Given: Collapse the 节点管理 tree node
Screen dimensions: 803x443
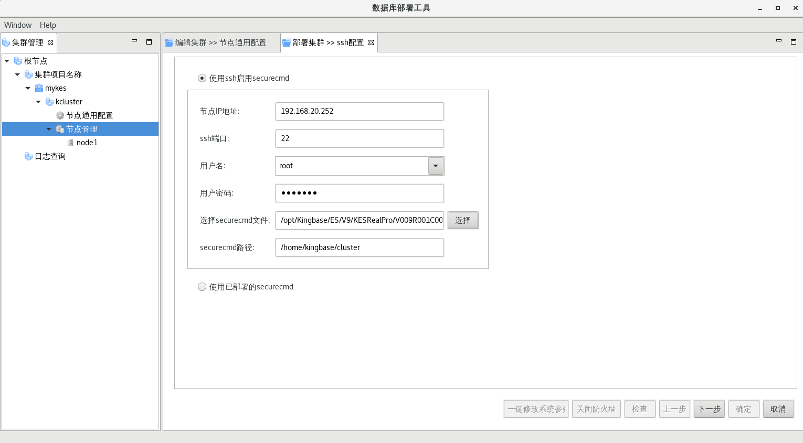Looking at the screenshot, I should point(49,129).
